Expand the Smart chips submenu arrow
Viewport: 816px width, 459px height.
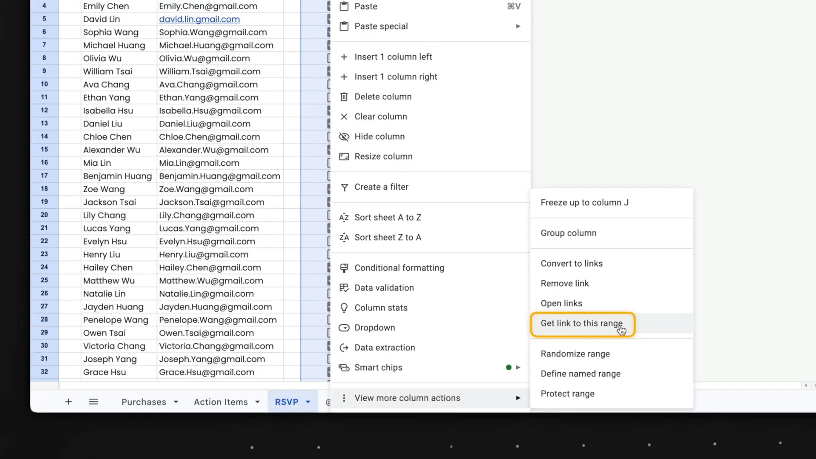[518, 367]
